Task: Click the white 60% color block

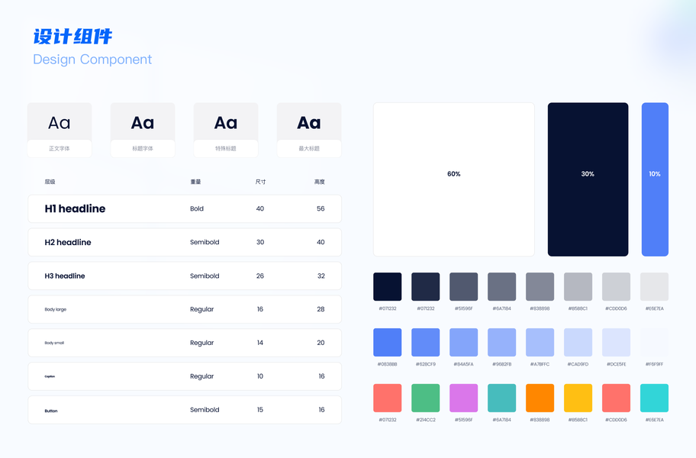Action: 453,179
